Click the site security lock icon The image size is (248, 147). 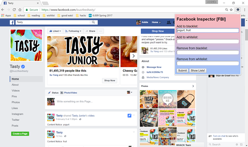[27, 10]
